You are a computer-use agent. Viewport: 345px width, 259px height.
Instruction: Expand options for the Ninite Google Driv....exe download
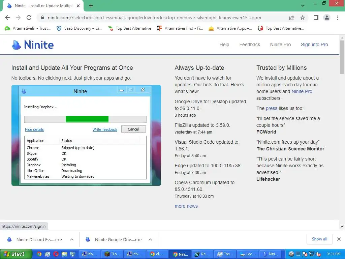click(x=150, y=240)
